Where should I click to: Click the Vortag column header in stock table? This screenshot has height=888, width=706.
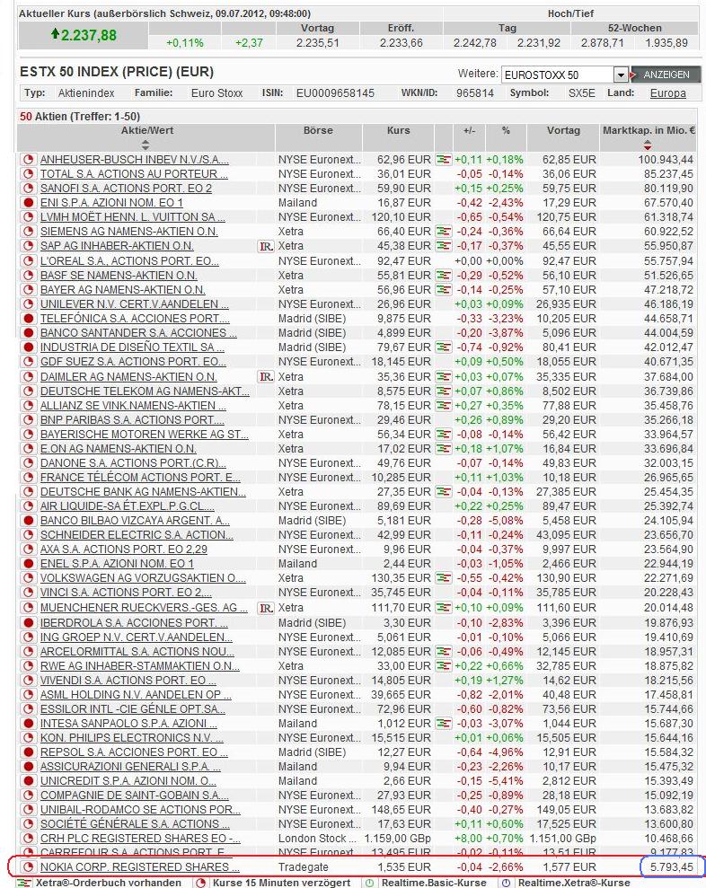tap(563, 130)
